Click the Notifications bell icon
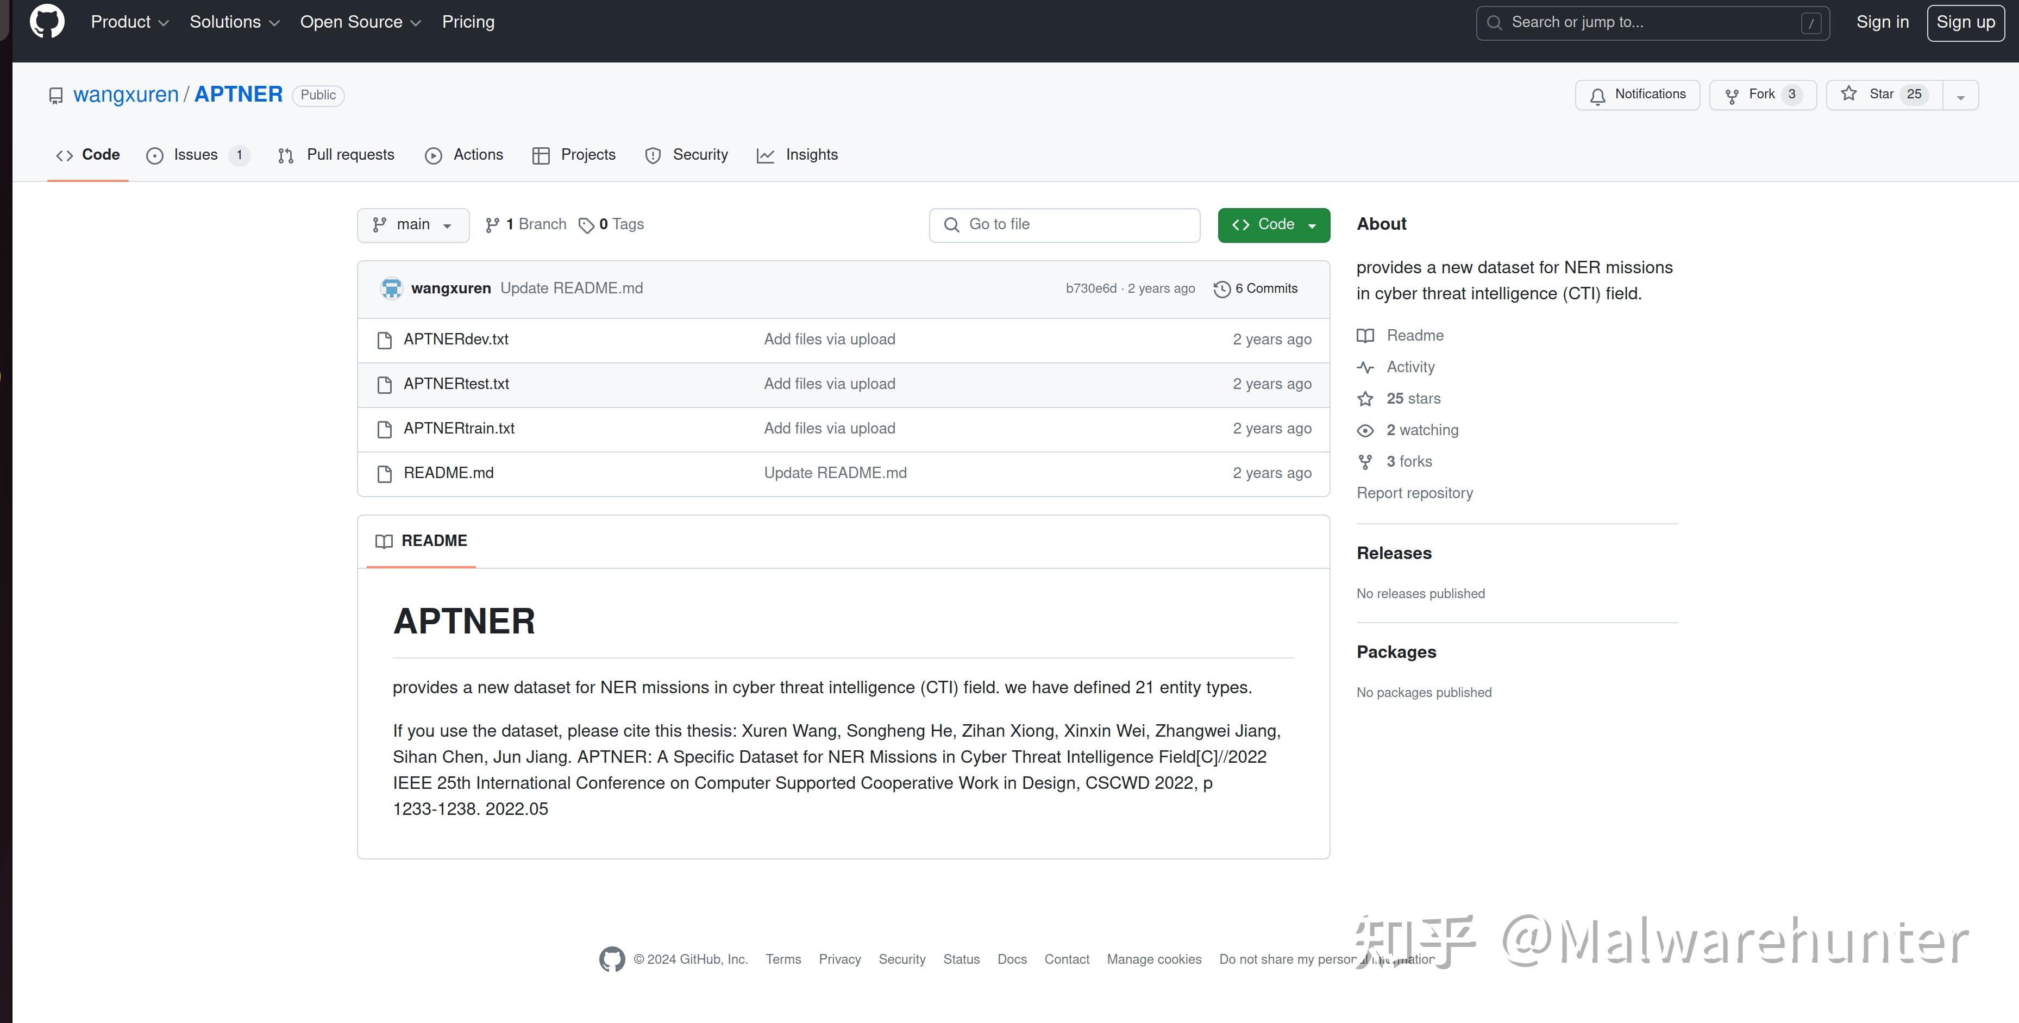This screenshot has width=2019, height=1023. click(1596, 96)
